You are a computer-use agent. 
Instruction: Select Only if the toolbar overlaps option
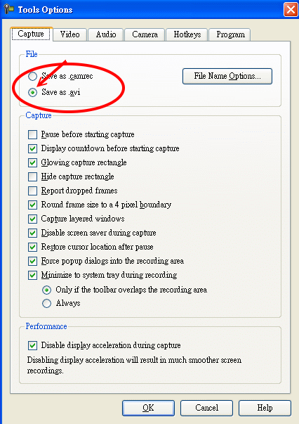47,290
